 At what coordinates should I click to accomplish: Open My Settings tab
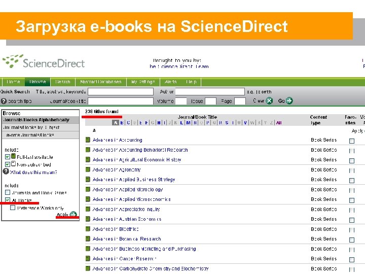[x=143, y=82]
